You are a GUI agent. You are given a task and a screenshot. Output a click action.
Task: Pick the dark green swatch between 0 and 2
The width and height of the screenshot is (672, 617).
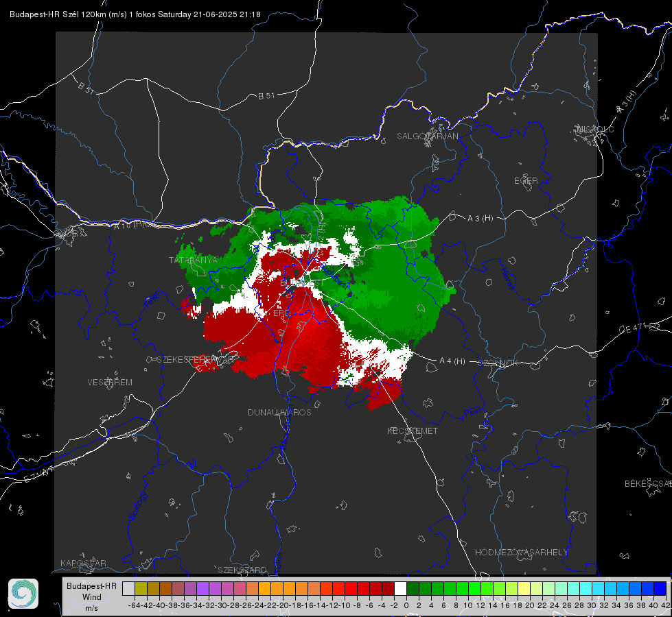[x=413, y=588]
